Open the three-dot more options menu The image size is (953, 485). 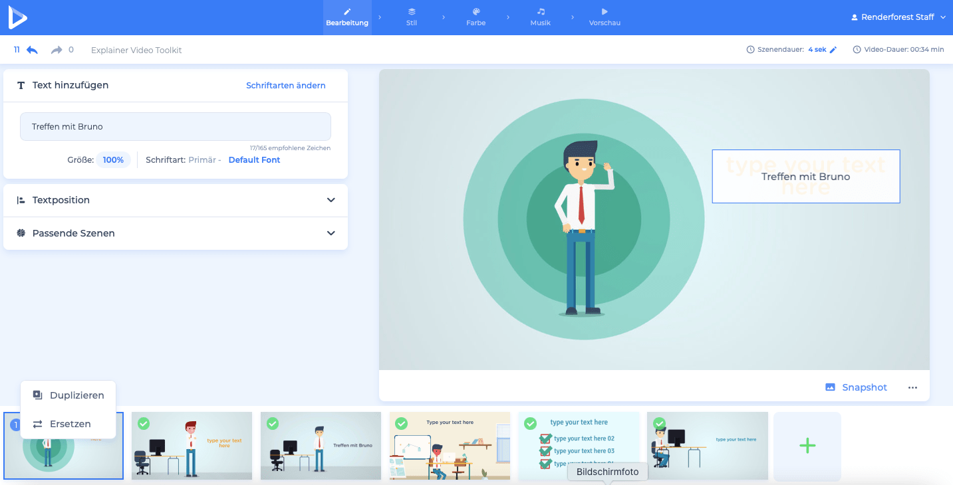[912, 387]
